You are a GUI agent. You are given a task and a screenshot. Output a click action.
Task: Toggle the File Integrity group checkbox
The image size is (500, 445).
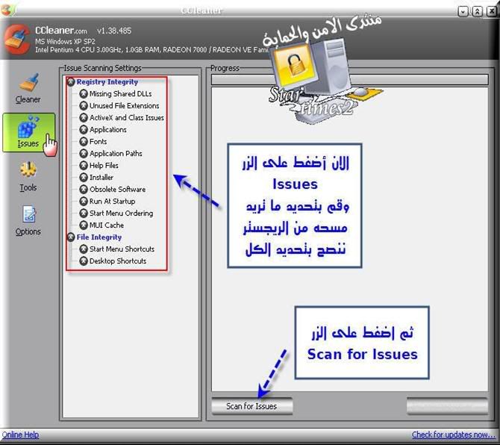(71, 237)
